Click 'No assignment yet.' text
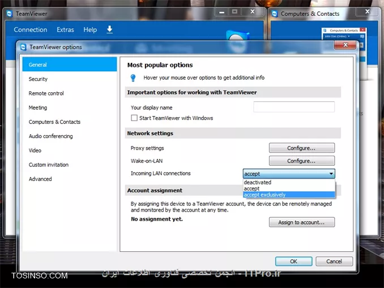This screenshot has height=288, width=384. 157,219
